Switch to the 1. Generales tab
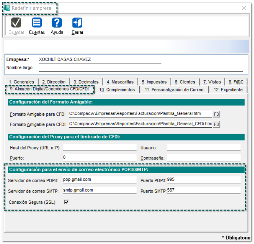 [22, 82]
